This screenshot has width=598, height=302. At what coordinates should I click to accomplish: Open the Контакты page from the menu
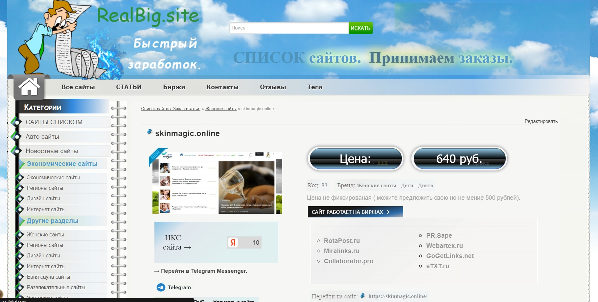222,87
